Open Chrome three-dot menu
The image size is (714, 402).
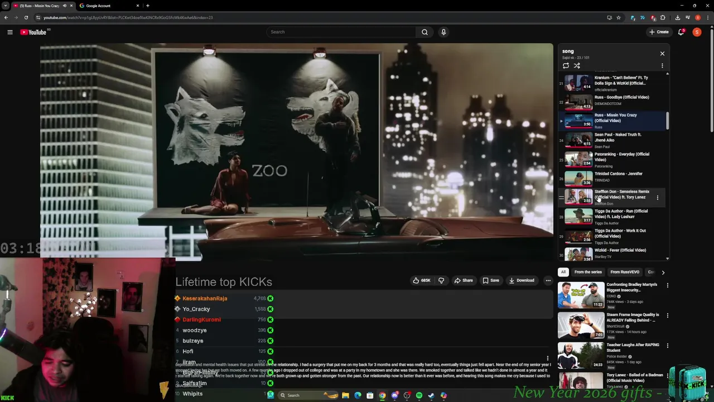coord(707,17)
